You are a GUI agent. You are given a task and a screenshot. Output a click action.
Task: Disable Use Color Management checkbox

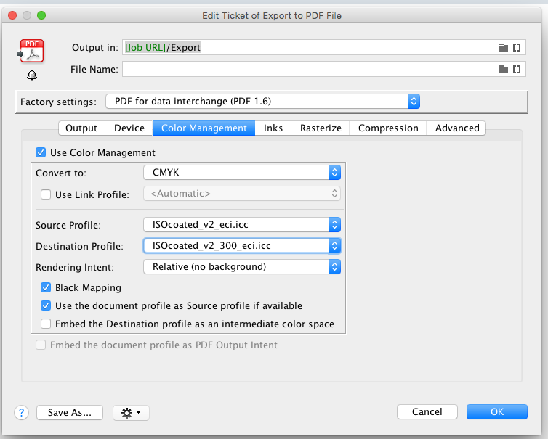tap(41, 152)
